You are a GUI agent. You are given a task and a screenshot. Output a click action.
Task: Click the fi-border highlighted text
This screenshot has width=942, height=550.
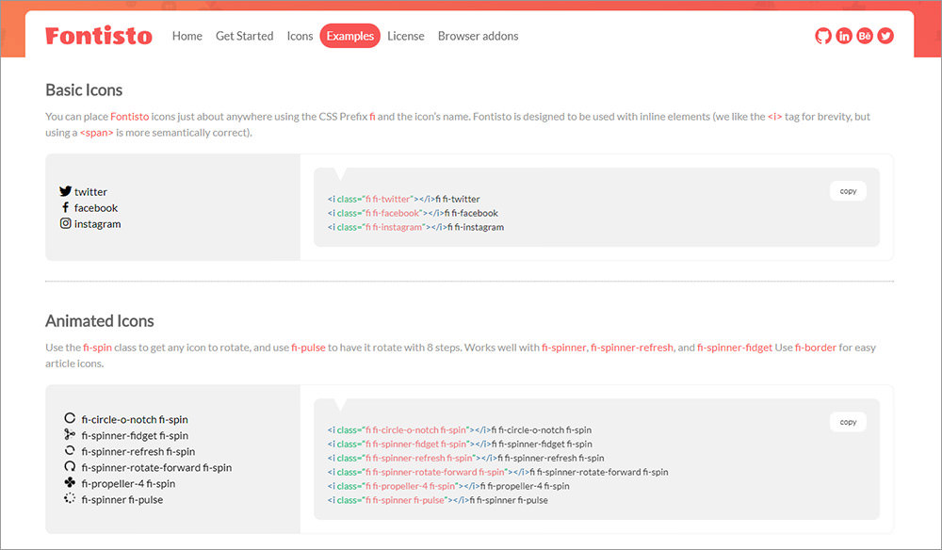tap(816, 348)
